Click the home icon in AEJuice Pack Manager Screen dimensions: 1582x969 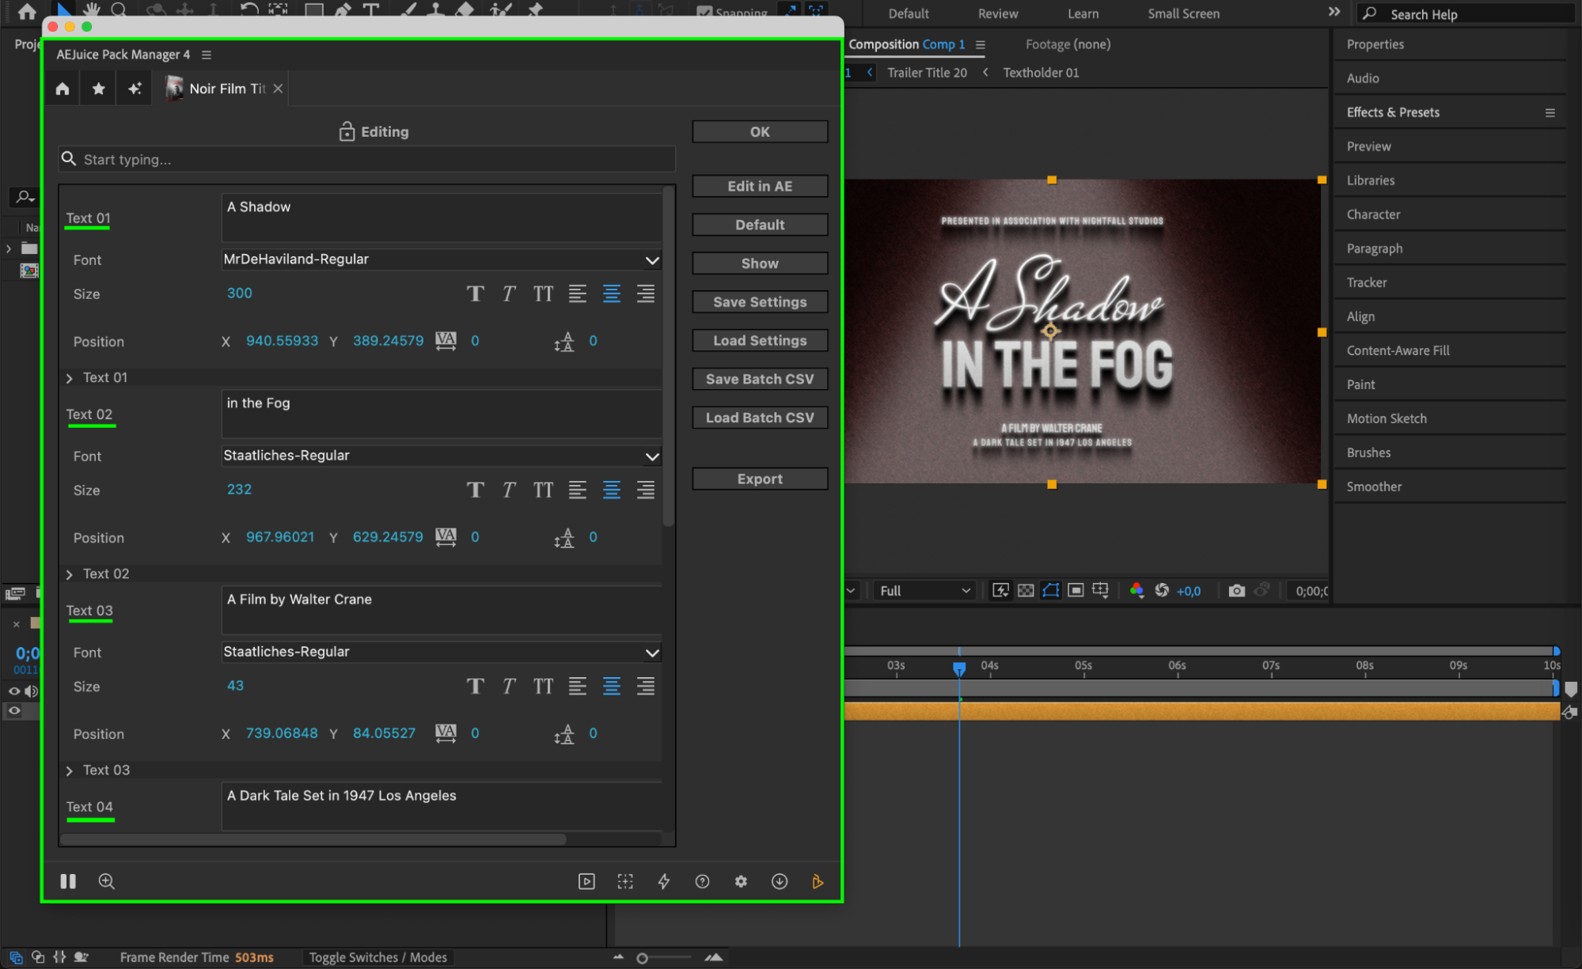coord(63,89)
